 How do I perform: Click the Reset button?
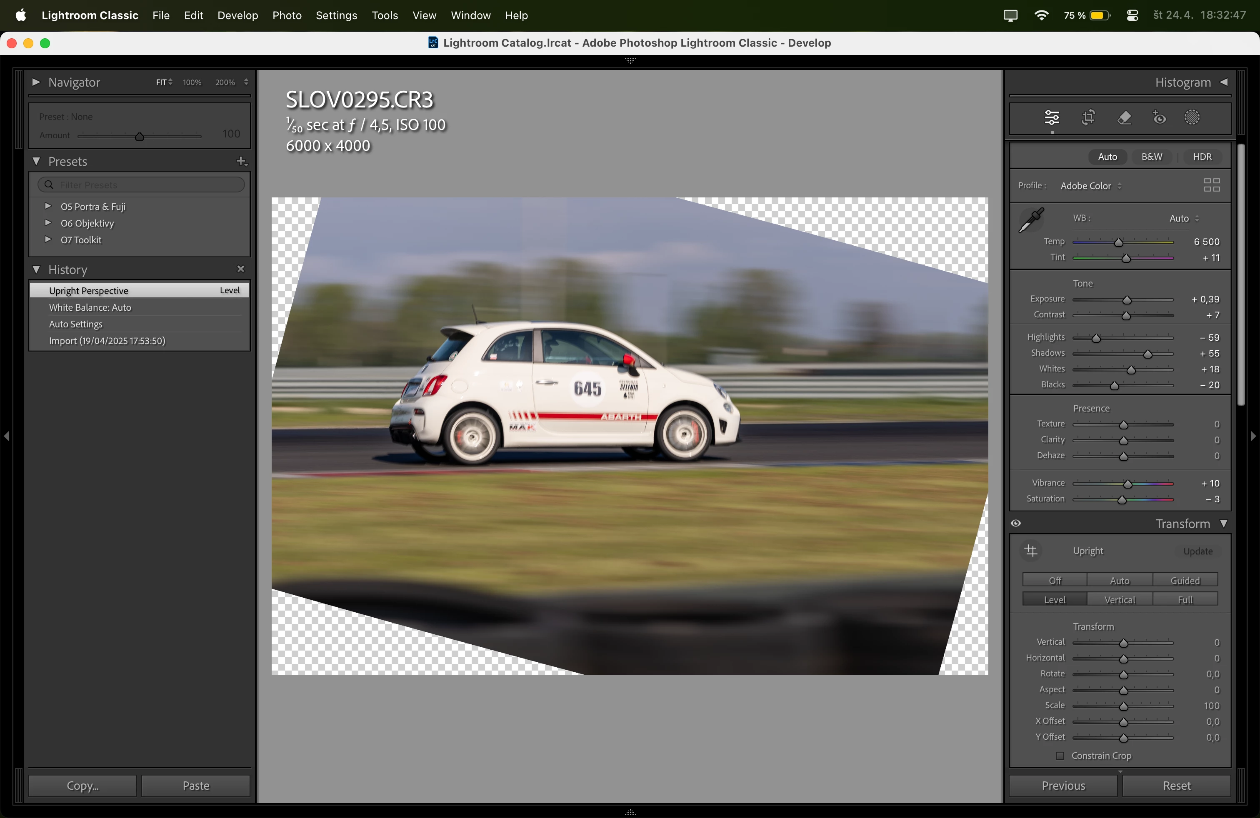(1176, 786)
